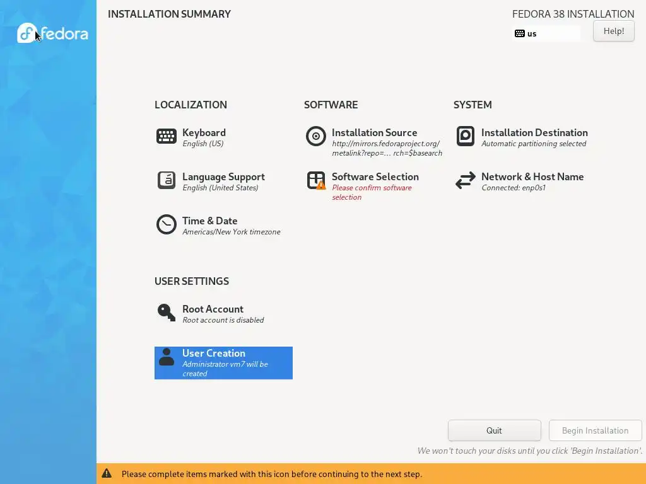646x484 pixels.
Task: Click 'Administrator vm7 will be created' text
Action: tap(225, 369)
